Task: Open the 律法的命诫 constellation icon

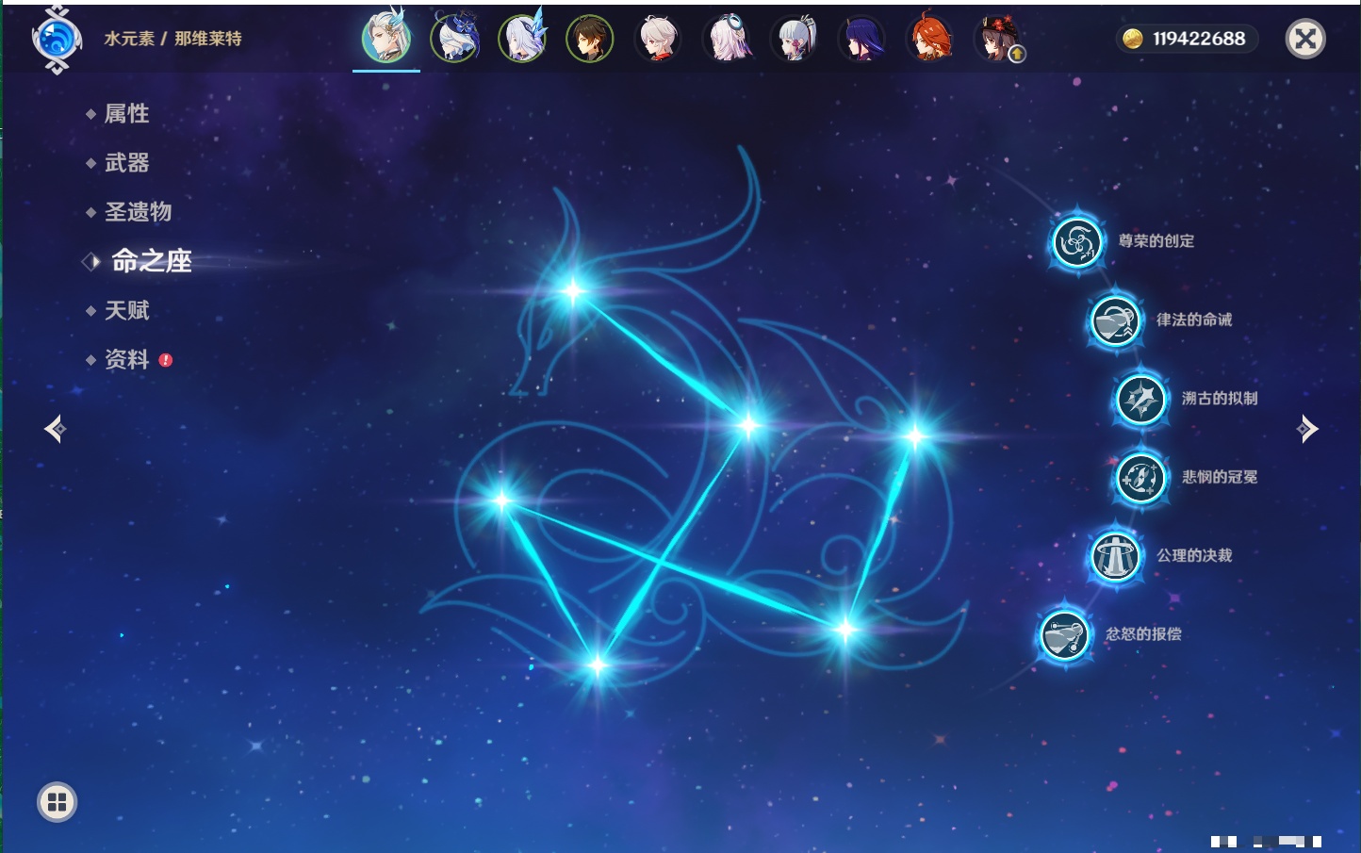Action: point(1115,320)
